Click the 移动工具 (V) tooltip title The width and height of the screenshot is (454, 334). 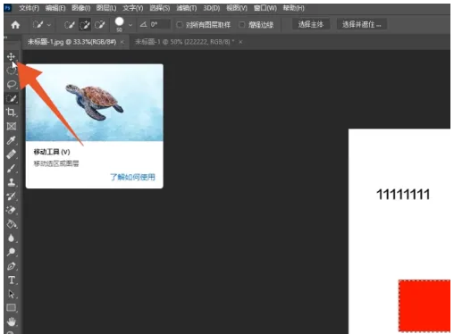point(52,152)
